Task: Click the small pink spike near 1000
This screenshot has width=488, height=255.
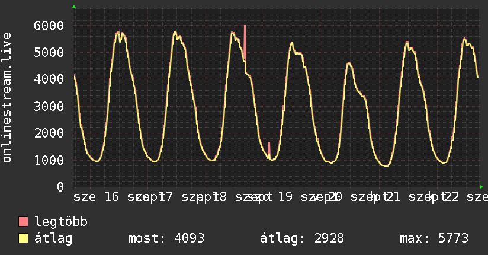Action: pos(269,150)
